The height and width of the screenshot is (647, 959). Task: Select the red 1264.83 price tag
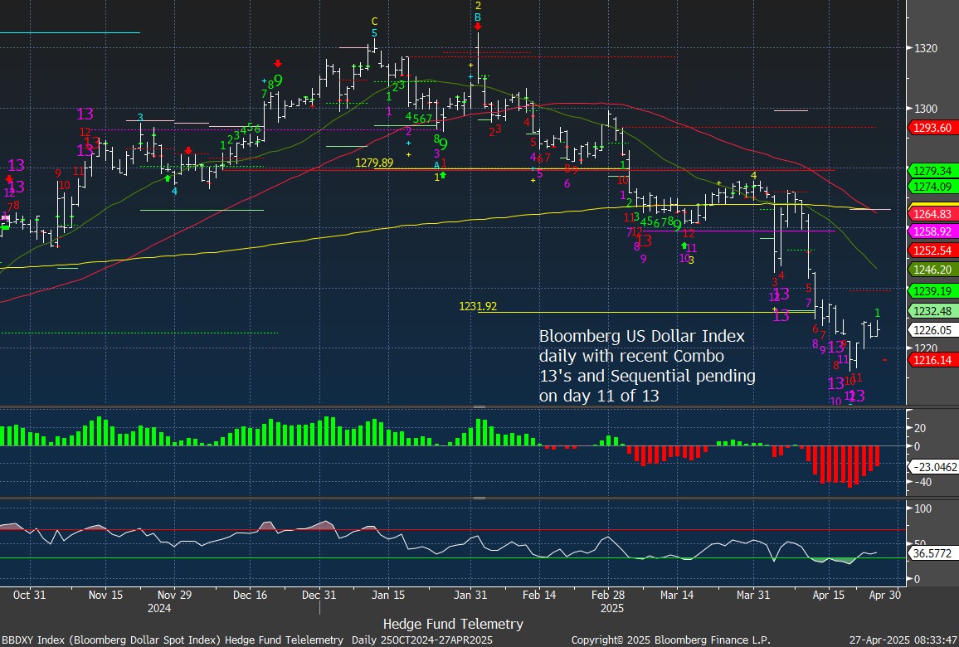coord(932,213)
